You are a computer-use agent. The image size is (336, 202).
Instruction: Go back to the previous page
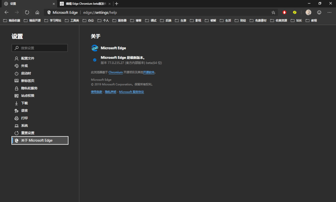[x=6, y=12]
